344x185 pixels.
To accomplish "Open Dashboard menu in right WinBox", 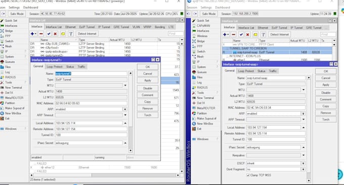I will click(223, 8).
